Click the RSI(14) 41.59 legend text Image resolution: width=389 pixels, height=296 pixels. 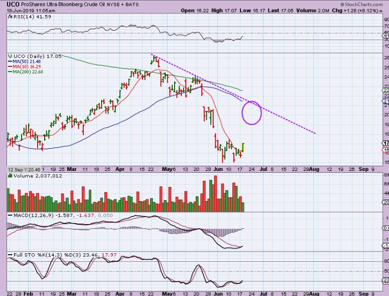point(32,17)
